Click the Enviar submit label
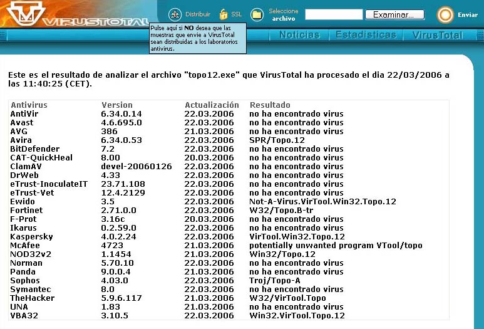The width and height of the screenshot is (484, 329). [x=468, y=14]
